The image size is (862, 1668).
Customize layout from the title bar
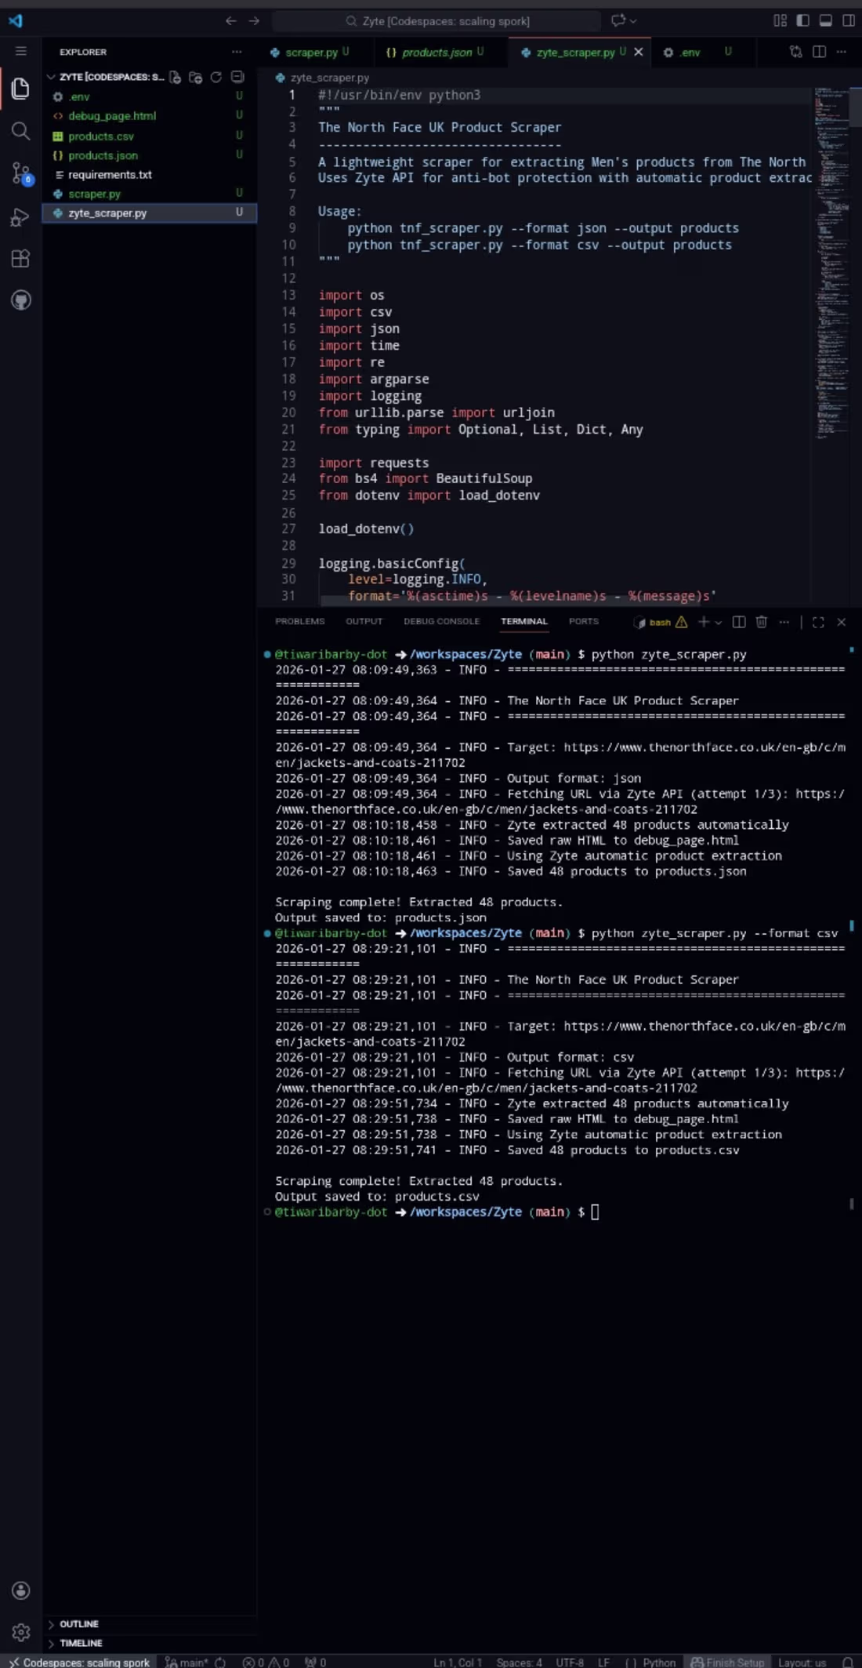click(x=780, y=21)
